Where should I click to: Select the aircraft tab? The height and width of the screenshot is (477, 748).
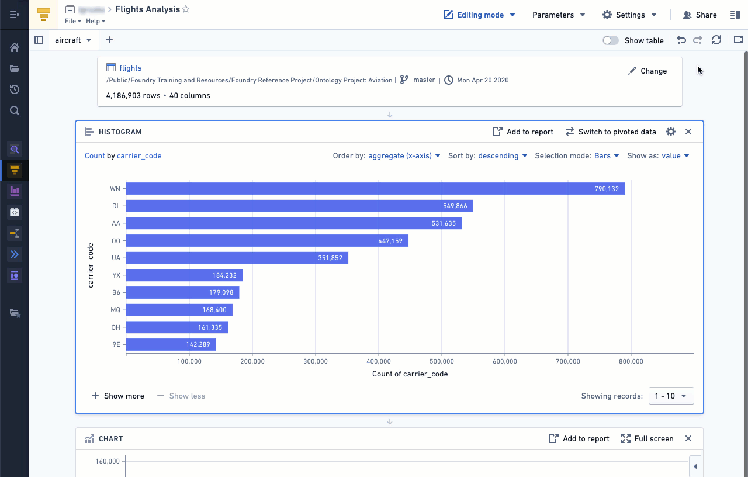(74, 40)
